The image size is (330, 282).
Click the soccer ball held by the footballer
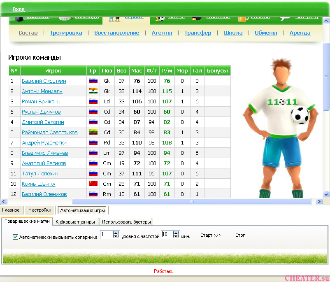pyautogui.click(x=300, y=115)
